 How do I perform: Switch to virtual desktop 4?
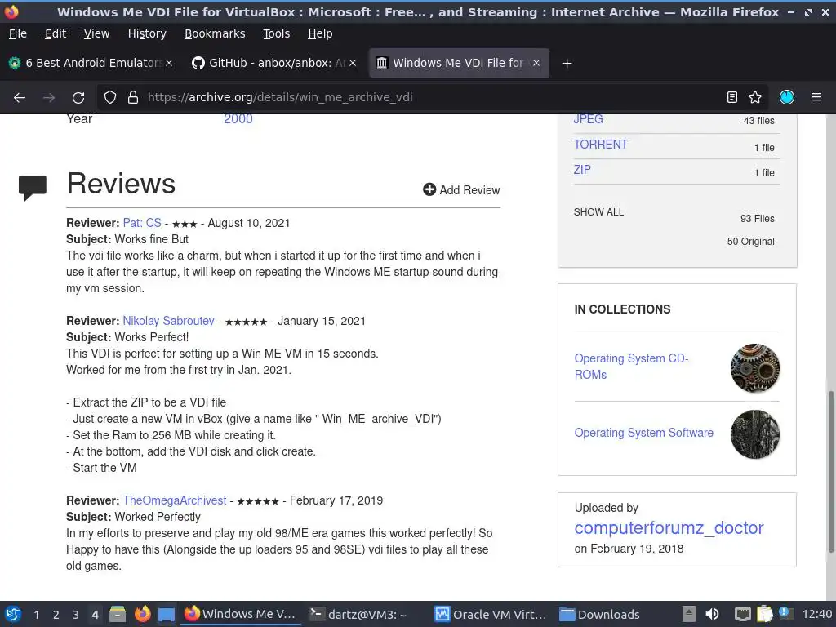tap(95, 615)
